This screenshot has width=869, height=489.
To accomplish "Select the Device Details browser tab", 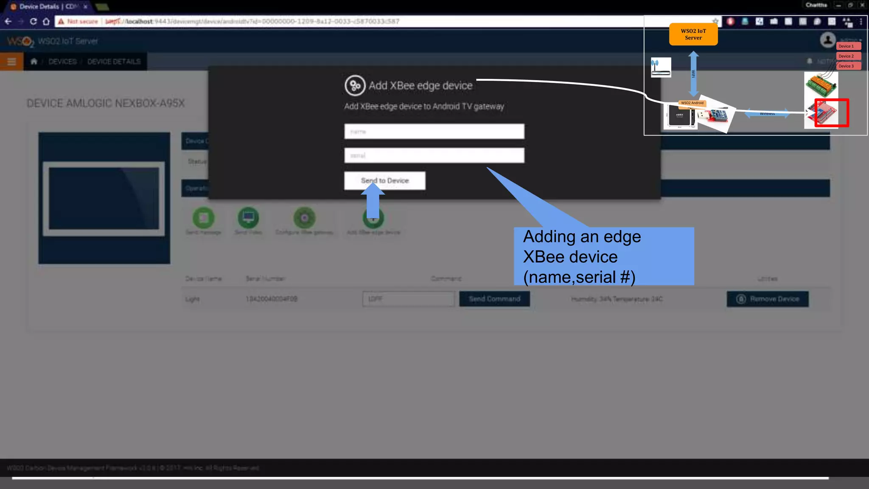I will [x=48, y=6].
